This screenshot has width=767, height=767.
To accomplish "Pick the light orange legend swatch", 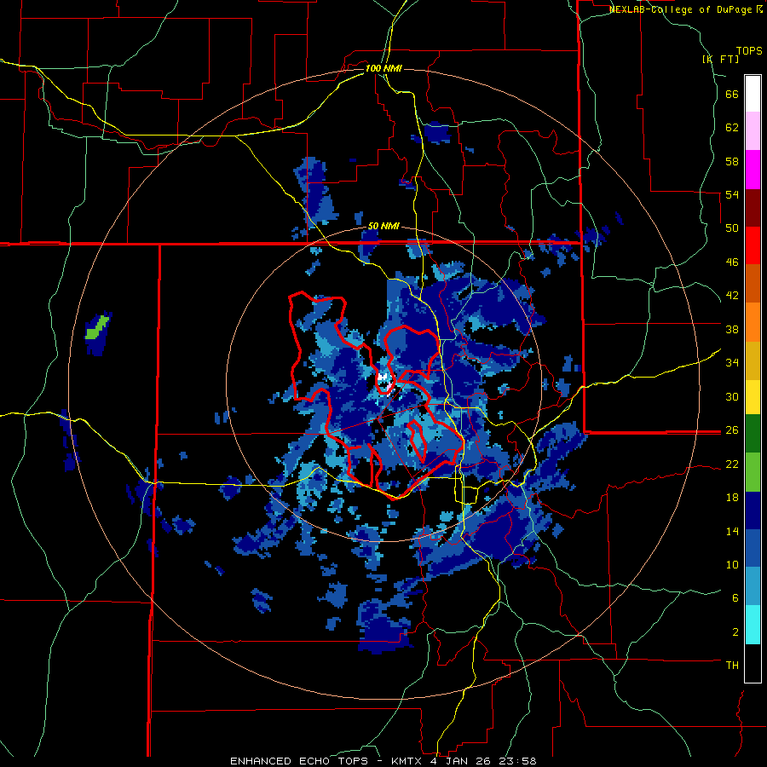I will [x=753, y=322].
